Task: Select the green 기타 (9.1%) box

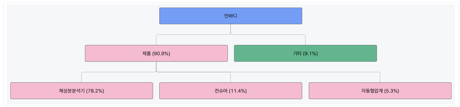Action: click(x=344, y=53)
